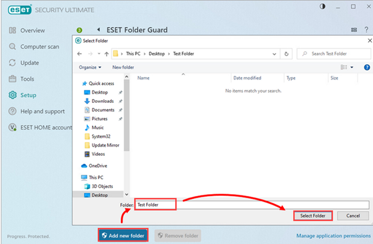
Task: Click the Folder name input field
Action: (252, 205)
